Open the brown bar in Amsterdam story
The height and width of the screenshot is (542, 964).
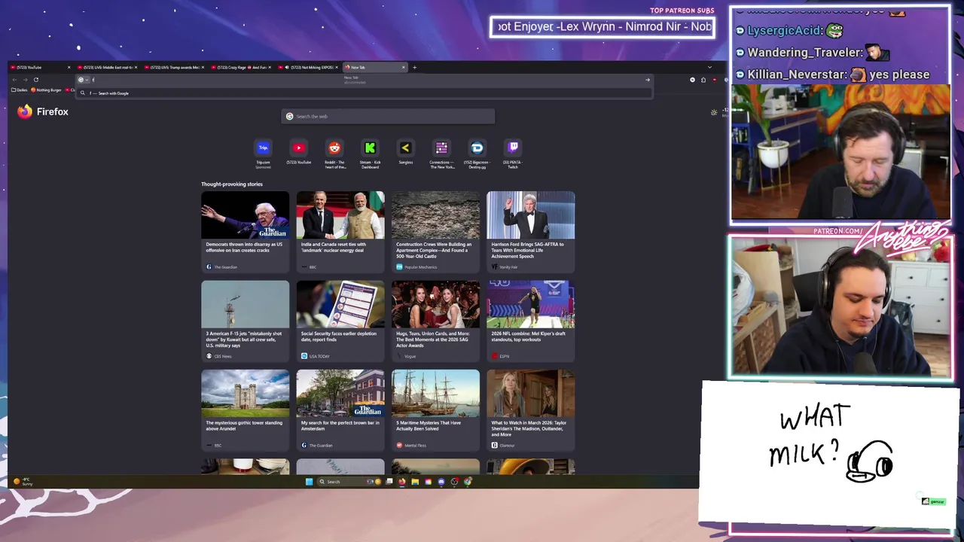[x=340, y=410]
